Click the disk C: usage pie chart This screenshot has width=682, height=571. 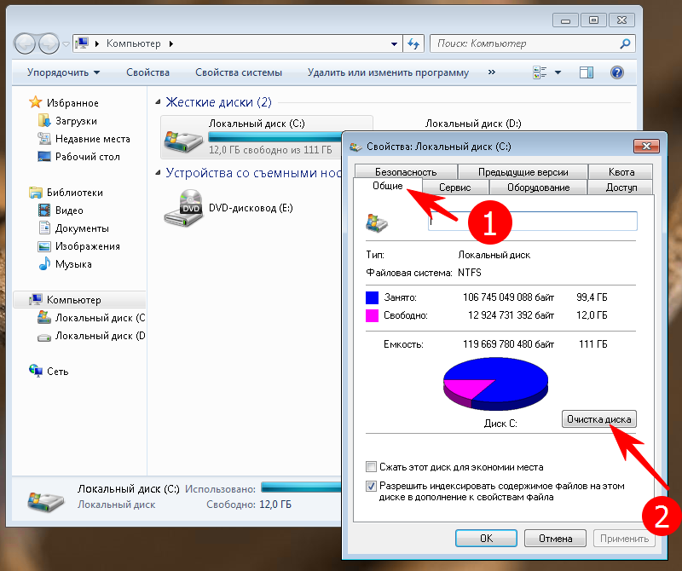(x=495, y=384)
